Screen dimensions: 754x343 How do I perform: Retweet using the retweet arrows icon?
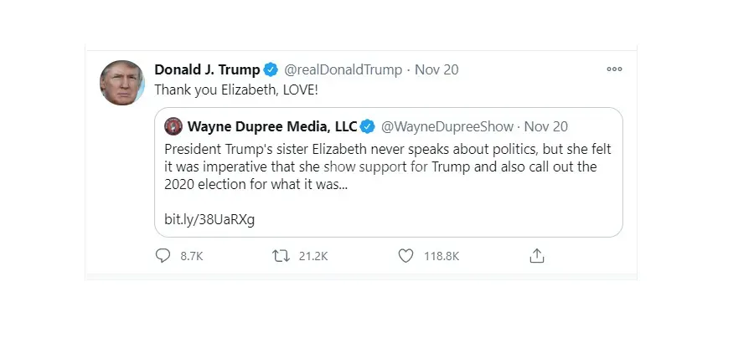(281, 256)
